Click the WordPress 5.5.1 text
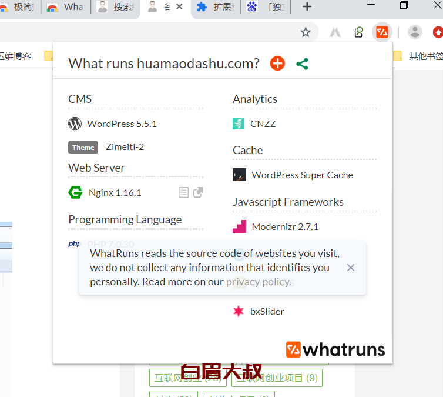This screenshot has width=443, height=397. (122, 124)
